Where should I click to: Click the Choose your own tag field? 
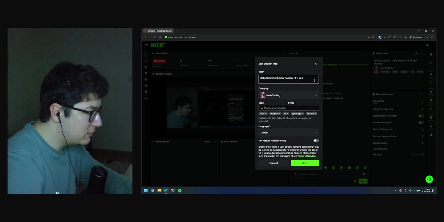pyautogui.click(x=289, y=108)
